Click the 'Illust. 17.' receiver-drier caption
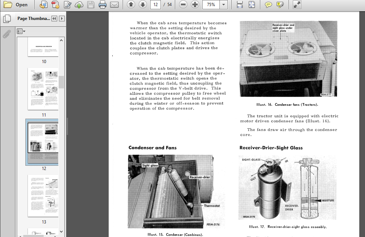Screen dimensions: 365x237 pyautogui.click(x=288, y=227)
